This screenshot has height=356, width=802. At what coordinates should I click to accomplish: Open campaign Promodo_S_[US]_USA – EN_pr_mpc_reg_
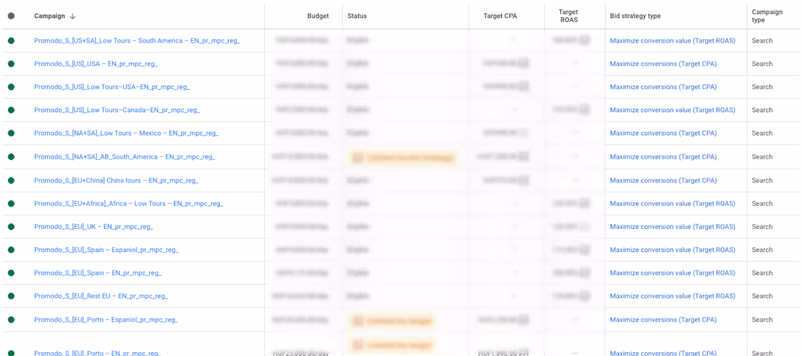pyautogui.click(x=96, y=64)
